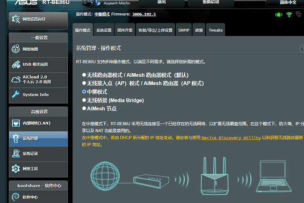The image size is (304, 203).
Task: Switch to the 系统设置 tab
Action: click(104, 30)
